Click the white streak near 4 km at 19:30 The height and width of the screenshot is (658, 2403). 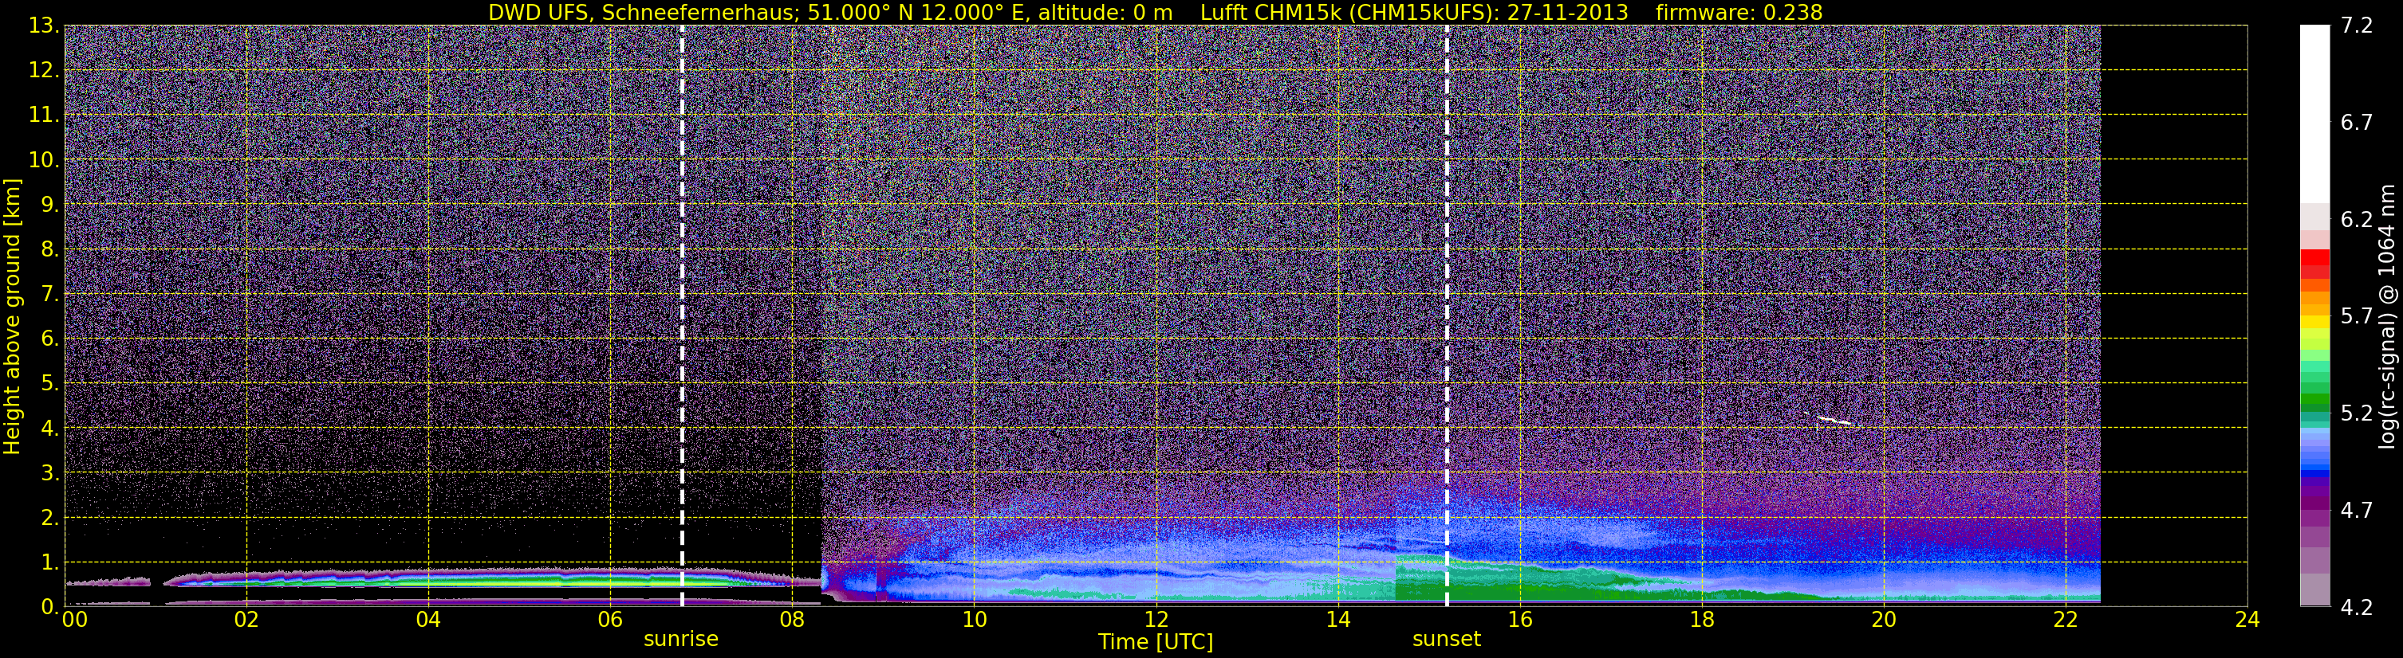tap(1833, 421)
